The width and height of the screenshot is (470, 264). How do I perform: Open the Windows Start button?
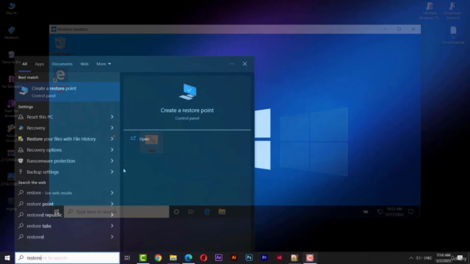click(7, 257)
